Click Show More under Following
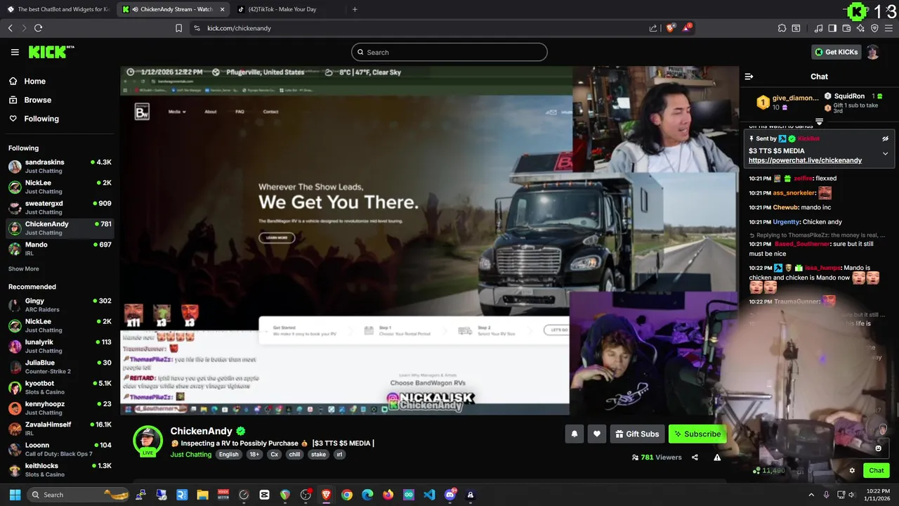 pyautogui.click(x=23, y=268)
